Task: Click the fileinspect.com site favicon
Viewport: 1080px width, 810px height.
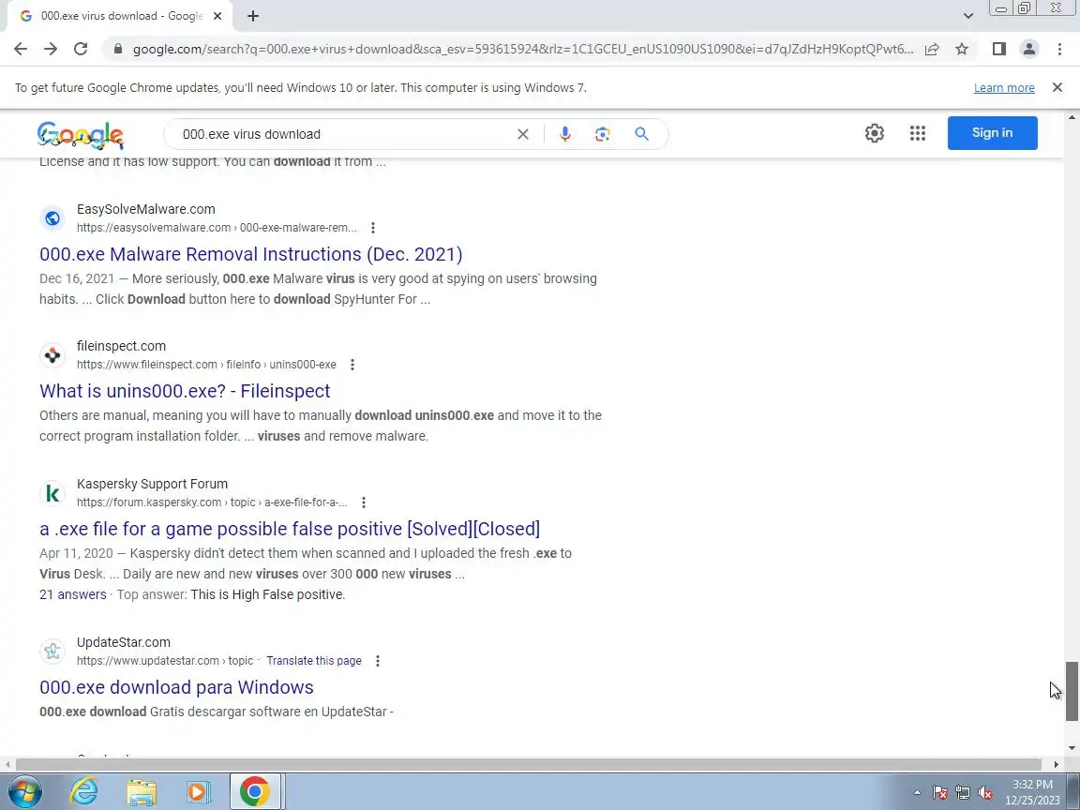Action: (52, 355)
